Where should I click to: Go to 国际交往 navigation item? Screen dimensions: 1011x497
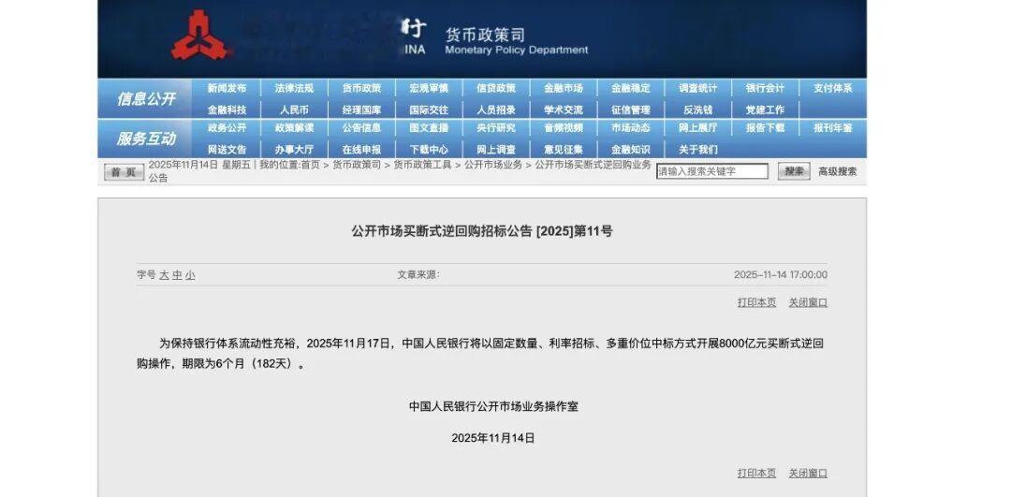coord(429,110)
